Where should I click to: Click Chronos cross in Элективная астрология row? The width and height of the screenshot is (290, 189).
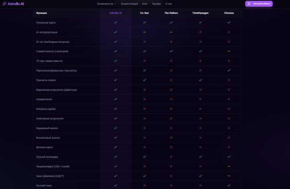tap(229, 118)
